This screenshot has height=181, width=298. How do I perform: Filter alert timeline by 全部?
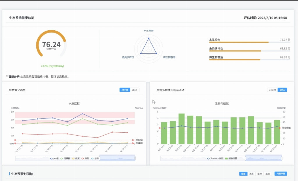(243, 174)
